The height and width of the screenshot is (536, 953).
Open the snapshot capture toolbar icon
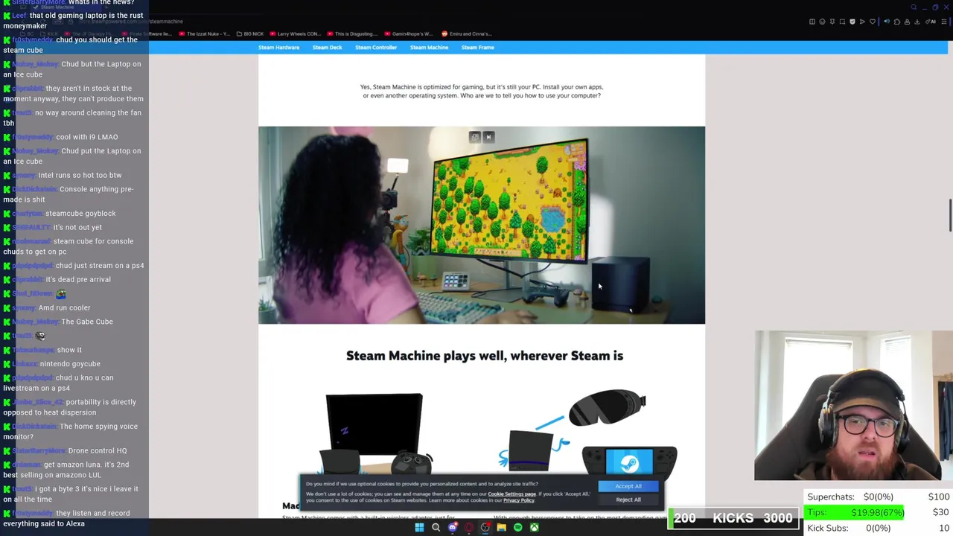(842, 22)
